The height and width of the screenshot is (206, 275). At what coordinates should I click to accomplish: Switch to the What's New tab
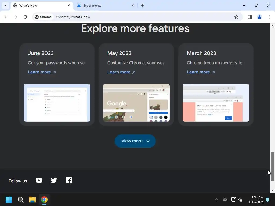(42, 6)
